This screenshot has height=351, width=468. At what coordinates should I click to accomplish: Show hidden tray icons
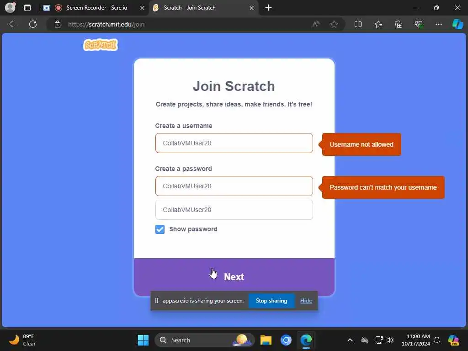point(350,340)
